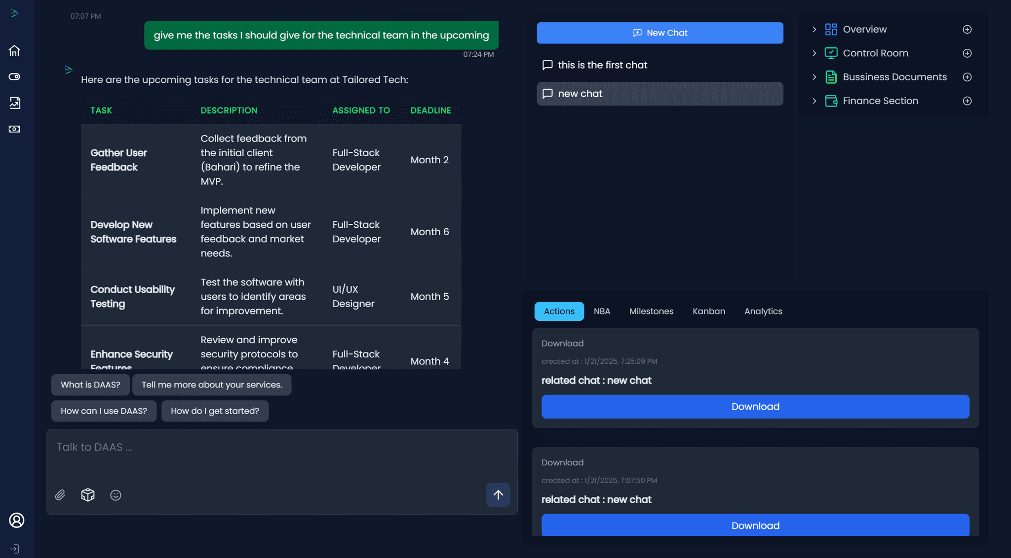Open the Milestones tab
Image resolution: width=1011 pixels, height=558 pixels.
tap(651, 311)
